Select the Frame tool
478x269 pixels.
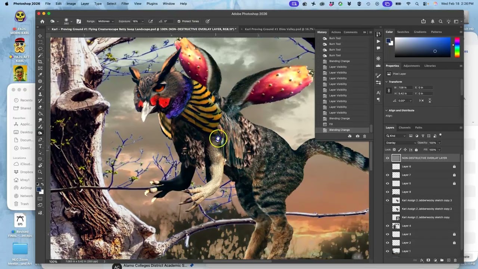(x=40, y=68)
